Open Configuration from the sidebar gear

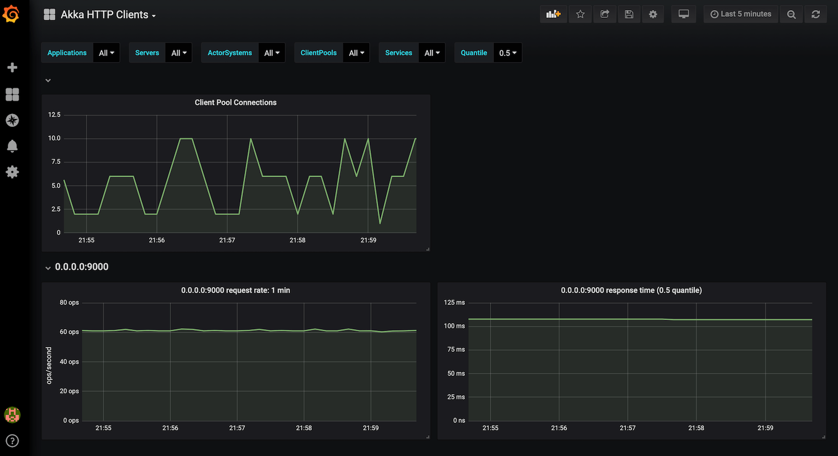12,172
